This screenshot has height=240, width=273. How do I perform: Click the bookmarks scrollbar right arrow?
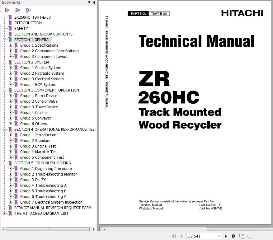point(94,229)
